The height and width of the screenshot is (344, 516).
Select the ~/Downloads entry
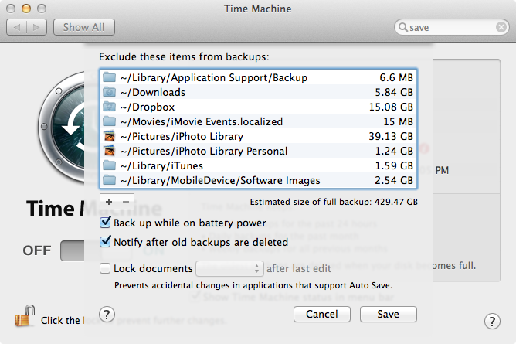coord(153,92)
